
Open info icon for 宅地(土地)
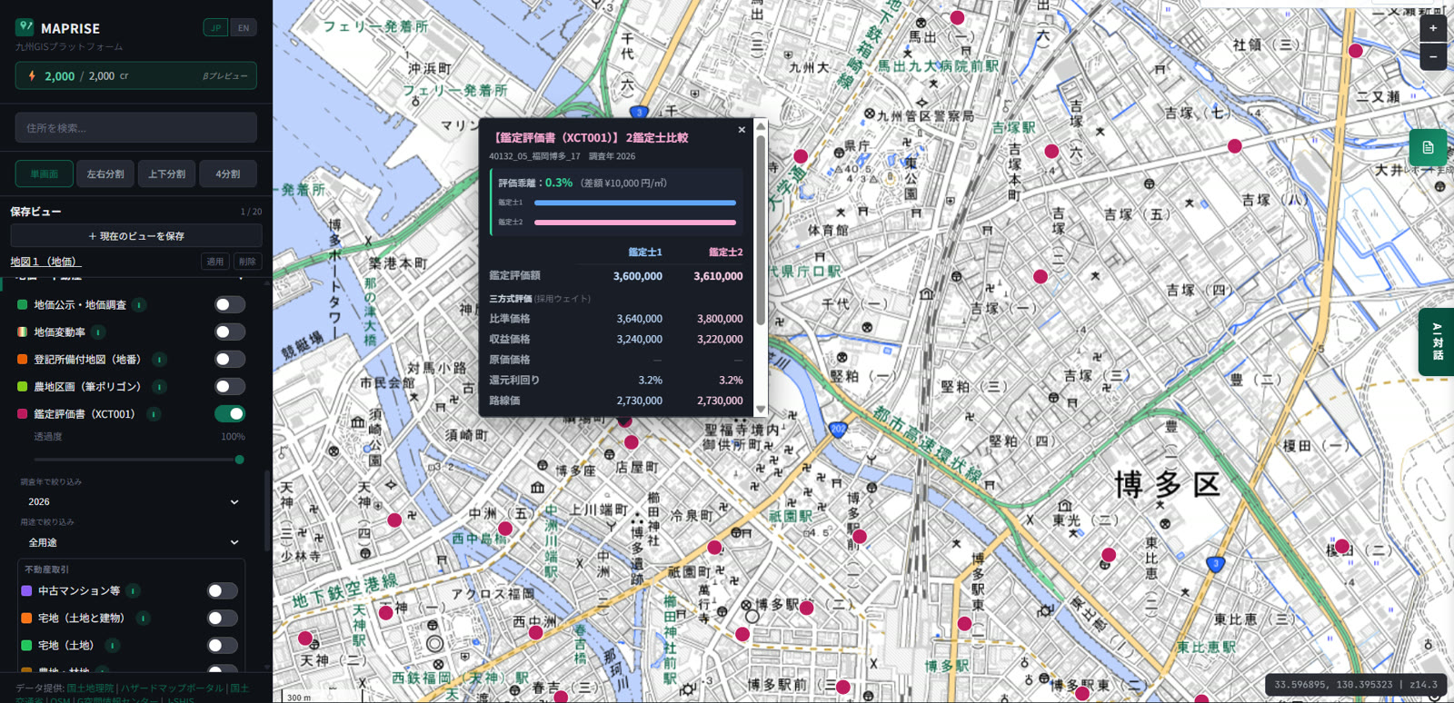click(113, 646)
